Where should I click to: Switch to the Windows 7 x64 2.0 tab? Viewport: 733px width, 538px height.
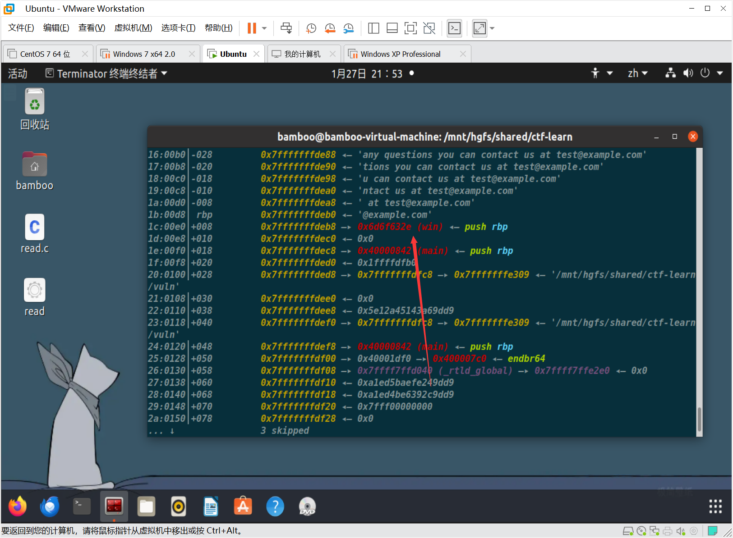point(148,54)
